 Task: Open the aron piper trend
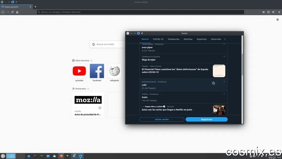click(x=183, y=48)
